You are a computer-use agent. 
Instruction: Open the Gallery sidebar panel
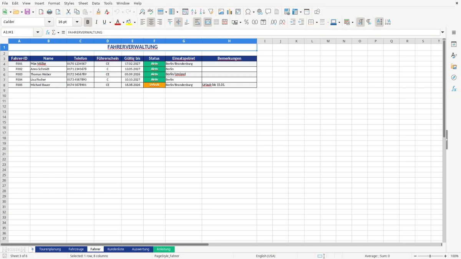(x=454, y=66)
